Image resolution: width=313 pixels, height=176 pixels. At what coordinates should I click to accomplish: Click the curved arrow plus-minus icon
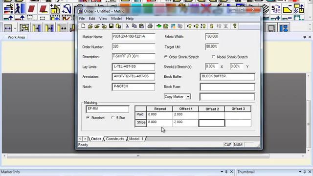coord(67,9)
